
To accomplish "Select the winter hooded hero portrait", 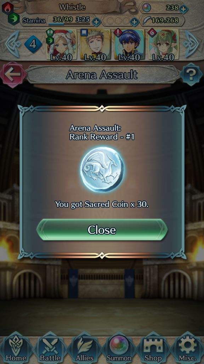I will pos(61,44).
